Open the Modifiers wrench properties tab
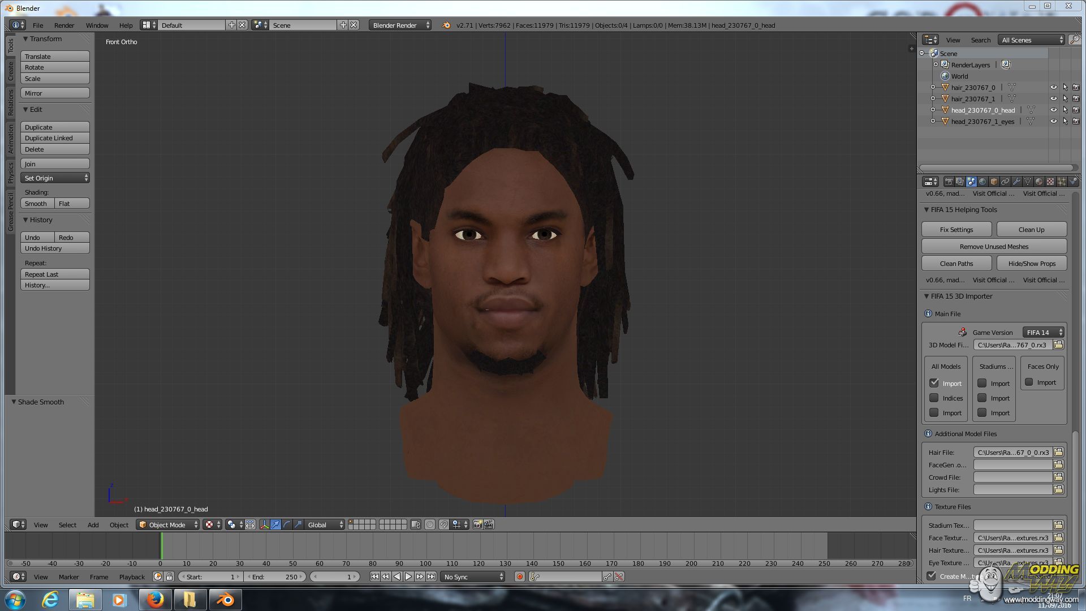 1016,182
